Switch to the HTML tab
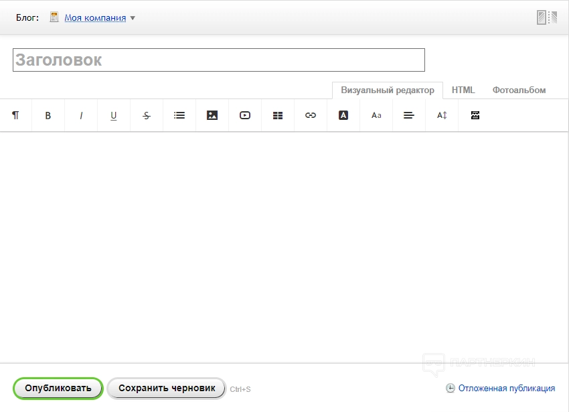 [x=463, y=90]
